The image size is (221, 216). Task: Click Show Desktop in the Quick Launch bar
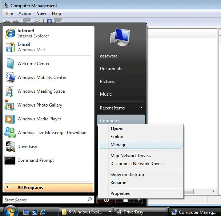point(26,212)
